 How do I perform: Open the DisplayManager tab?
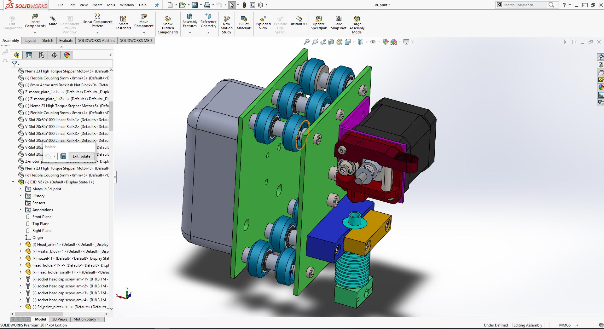click(67, 55)
